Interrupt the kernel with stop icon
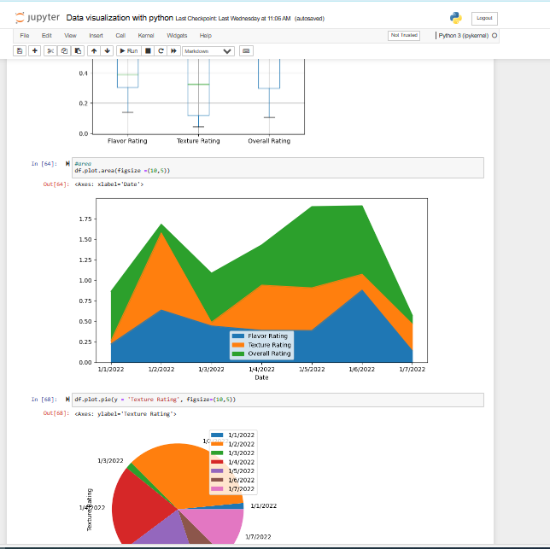 [x=148, y=51]
